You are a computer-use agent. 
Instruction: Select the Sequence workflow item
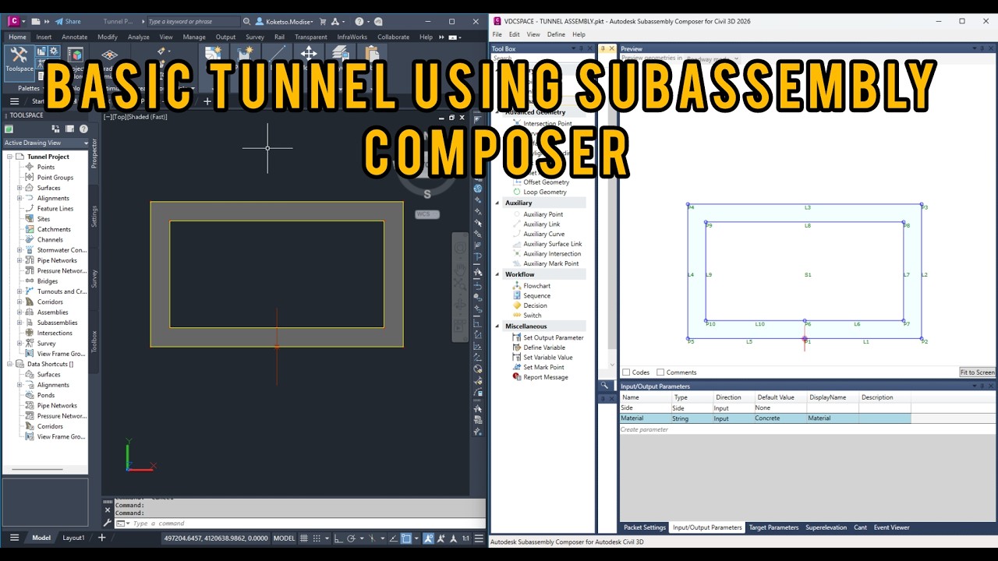click(531, 296)
